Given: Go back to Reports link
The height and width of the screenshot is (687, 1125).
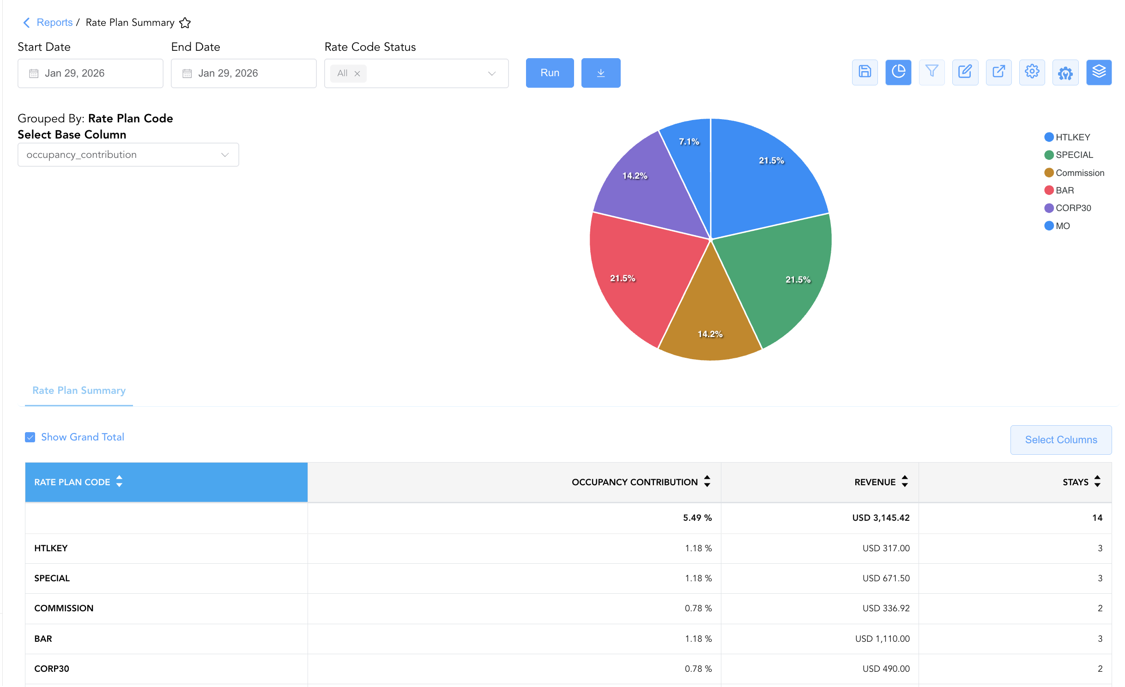Looking at the screenshot, I should point(54,23).
